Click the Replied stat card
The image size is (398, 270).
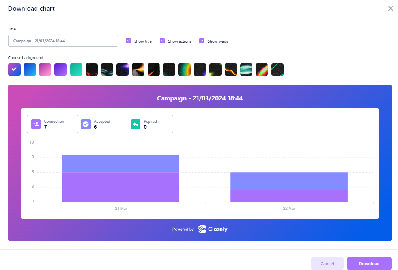coord(150,124)
